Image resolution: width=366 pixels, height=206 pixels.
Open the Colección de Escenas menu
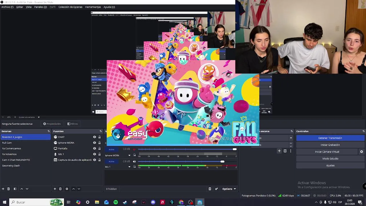click(70, 7)
